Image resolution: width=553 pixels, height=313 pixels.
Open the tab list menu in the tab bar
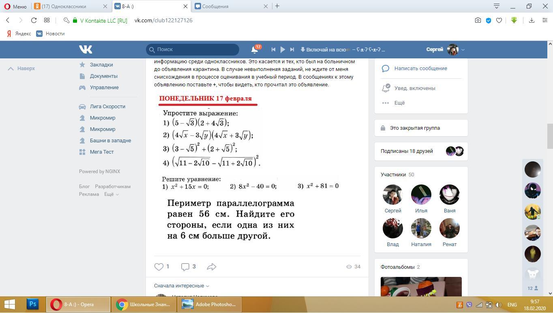tap(497, 6)
